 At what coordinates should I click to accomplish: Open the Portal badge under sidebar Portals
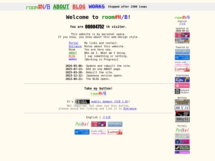[x=182, y=130]
